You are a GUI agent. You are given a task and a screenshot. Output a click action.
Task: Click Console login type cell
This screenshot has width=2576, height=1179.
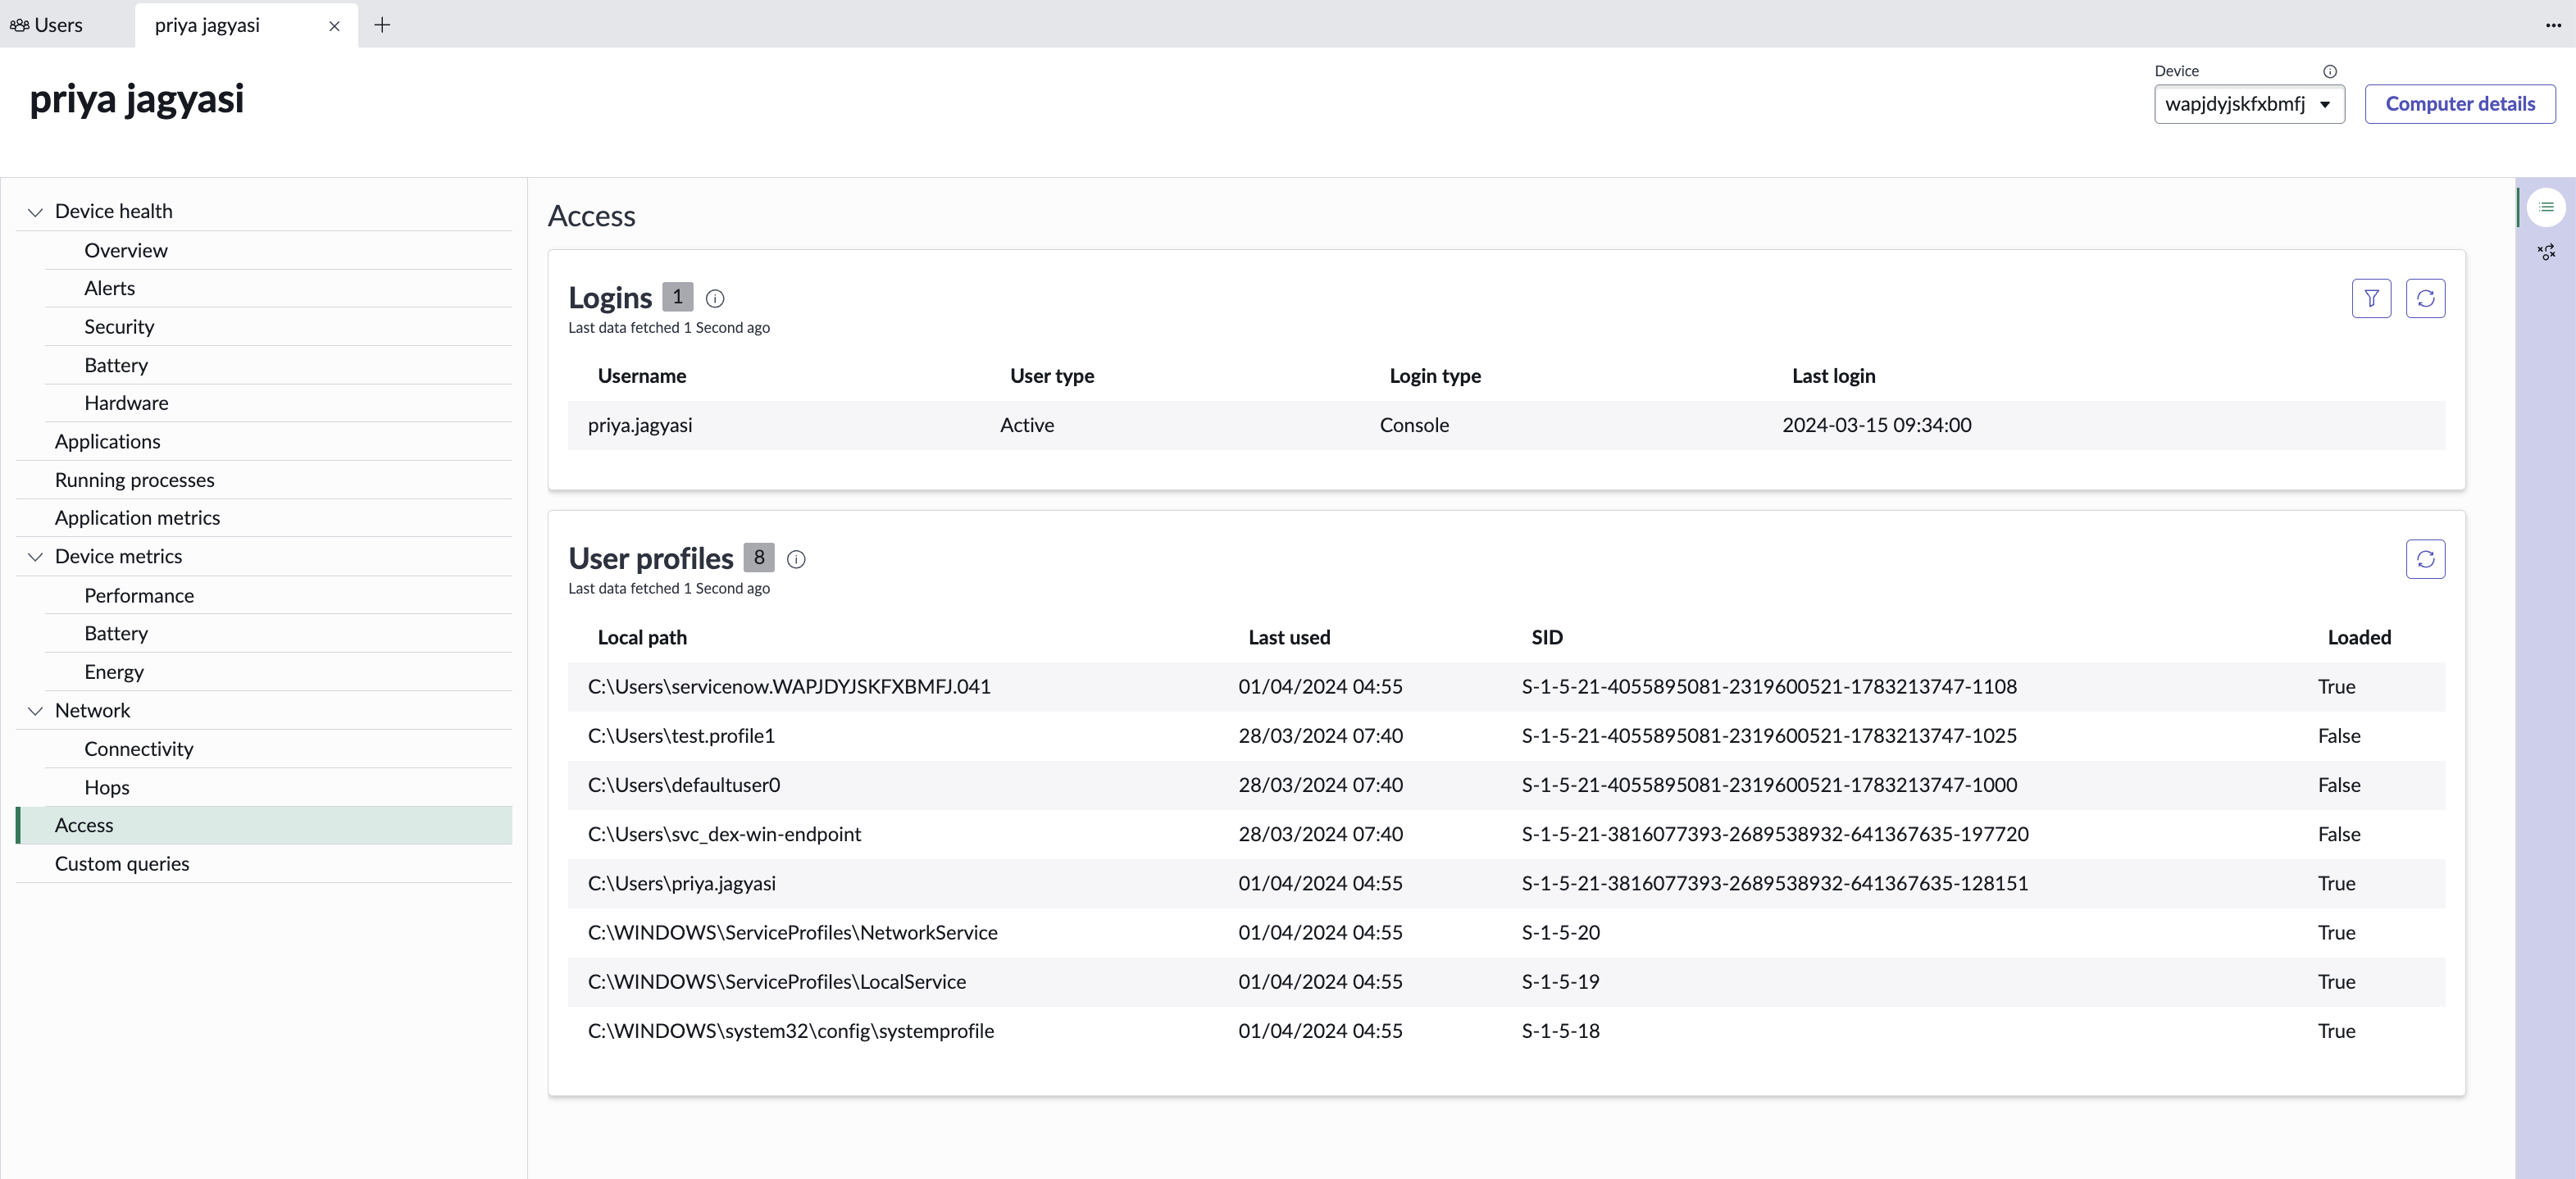(x=1414, y=425)
